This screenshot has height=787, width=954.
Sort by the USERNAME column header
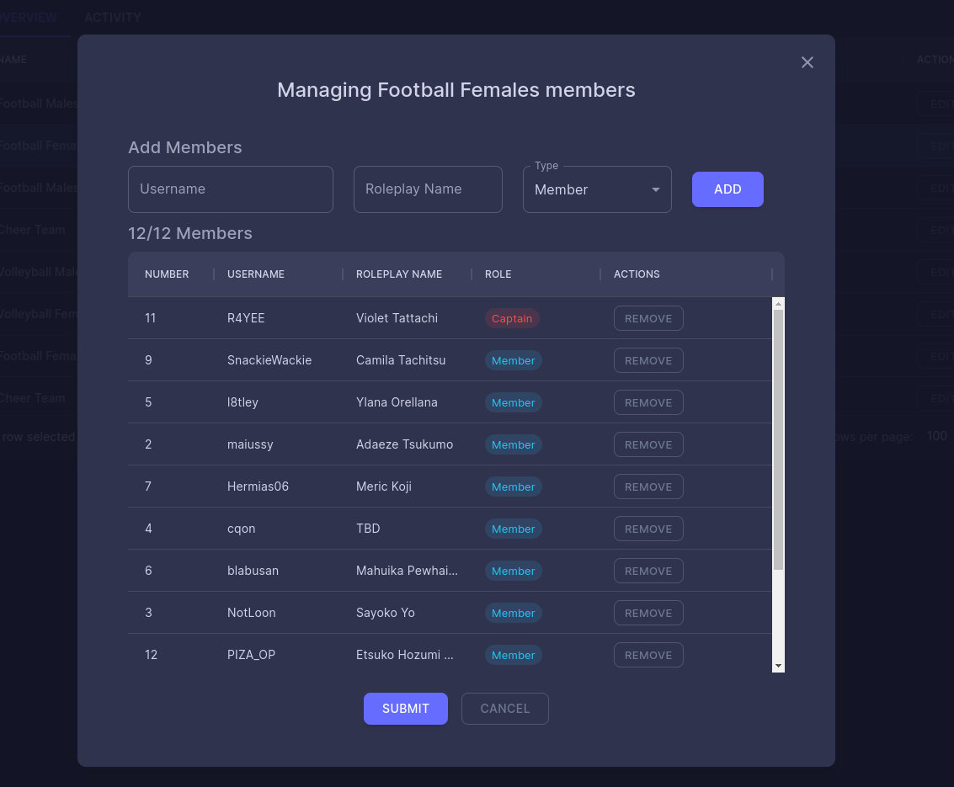pyautogui.click(x=256, y=274)
